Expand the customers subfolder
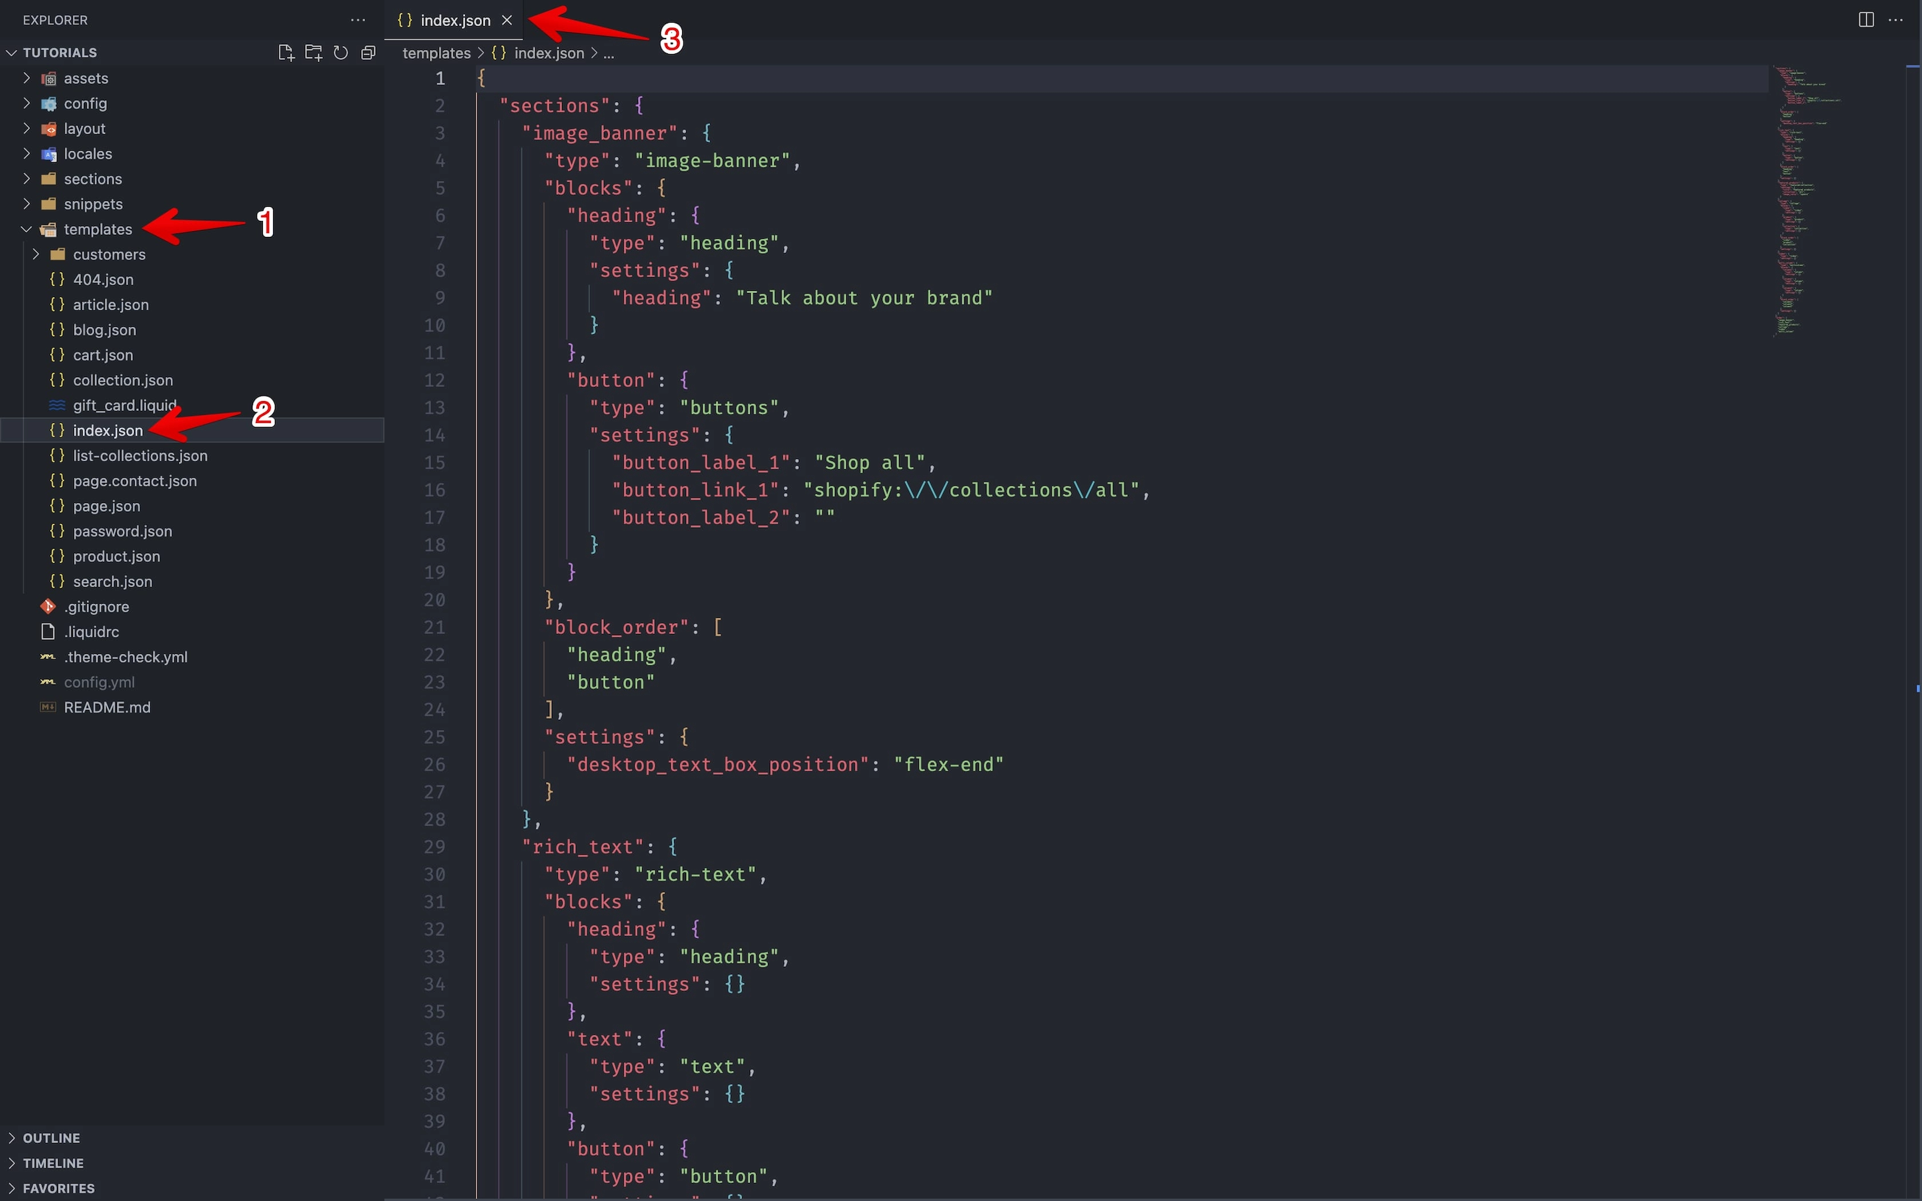The height and width of the screenshot is (1201, 1922). [x=36, y=254]
